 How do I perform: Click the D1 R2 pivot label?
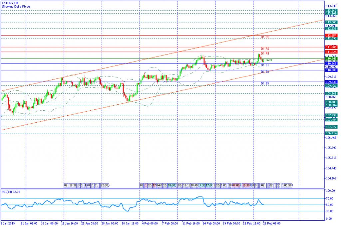pos(265,49)
